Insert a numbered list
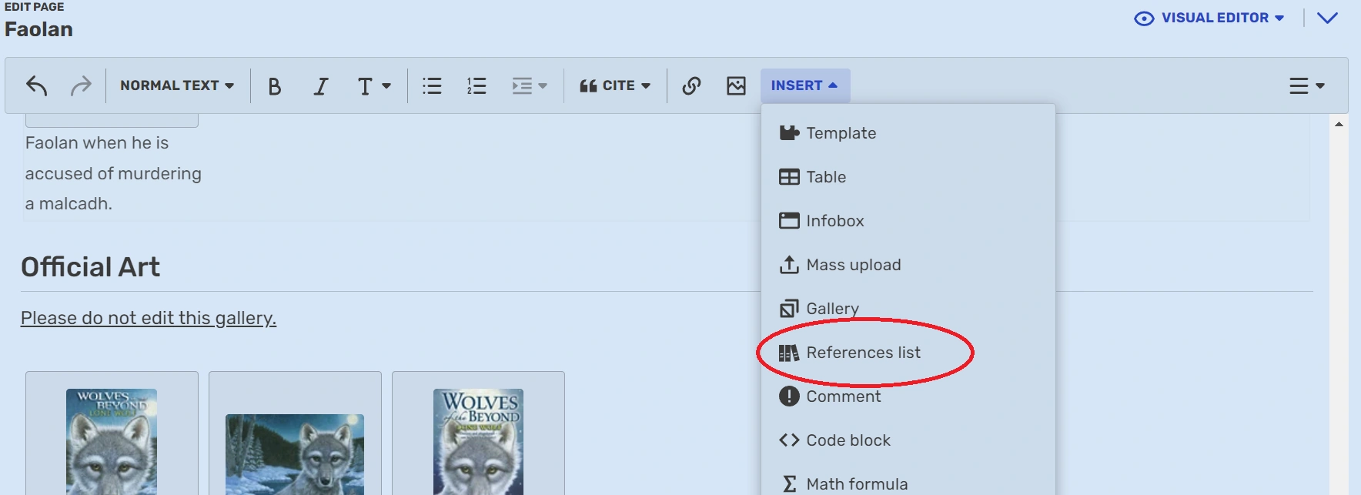Screen dimensions: 1361x495 pos(477,85)
